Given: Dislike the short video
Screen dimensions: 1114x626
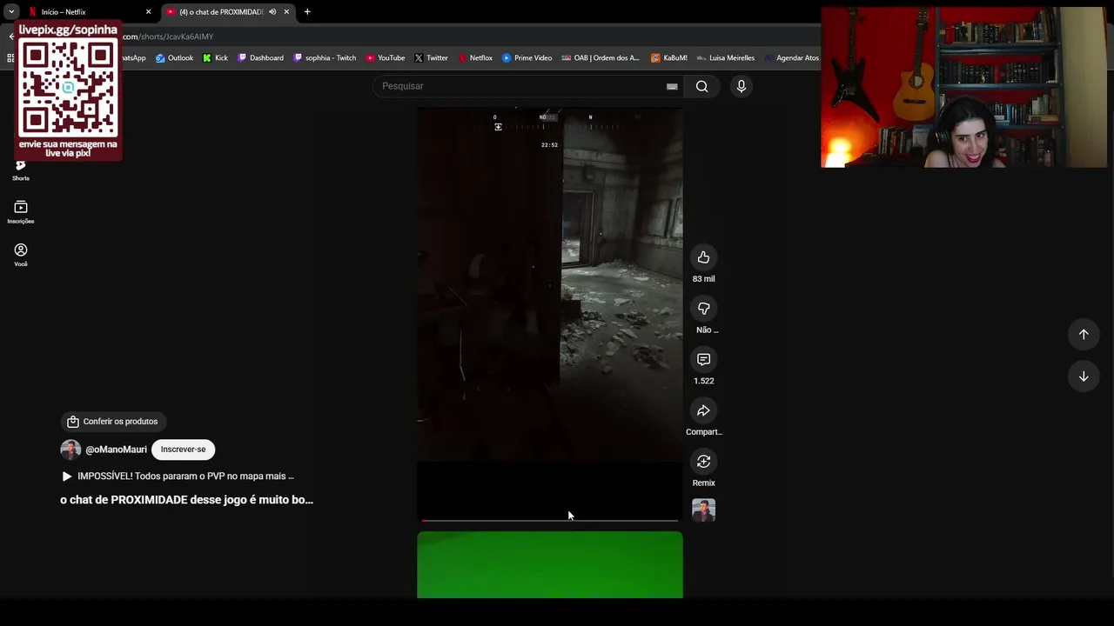Looking at the screenshot, I should (703, 309).
